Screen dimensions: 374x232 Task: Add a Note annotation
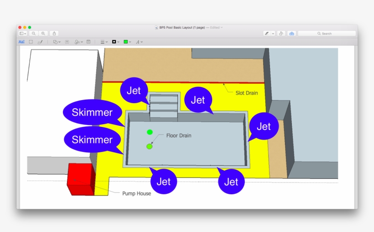[88, 42]
